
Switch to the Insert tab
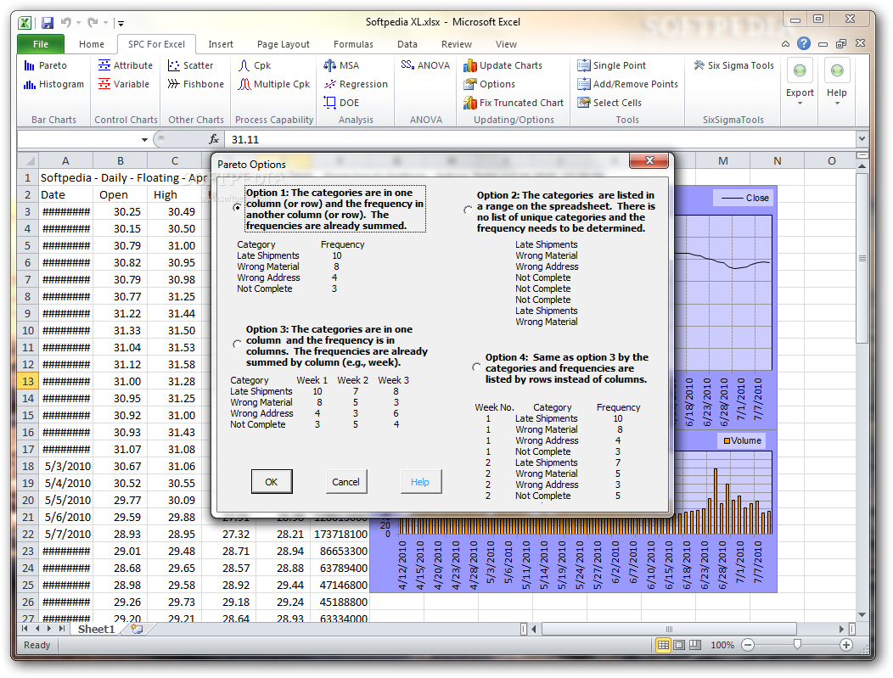[221, 44]
